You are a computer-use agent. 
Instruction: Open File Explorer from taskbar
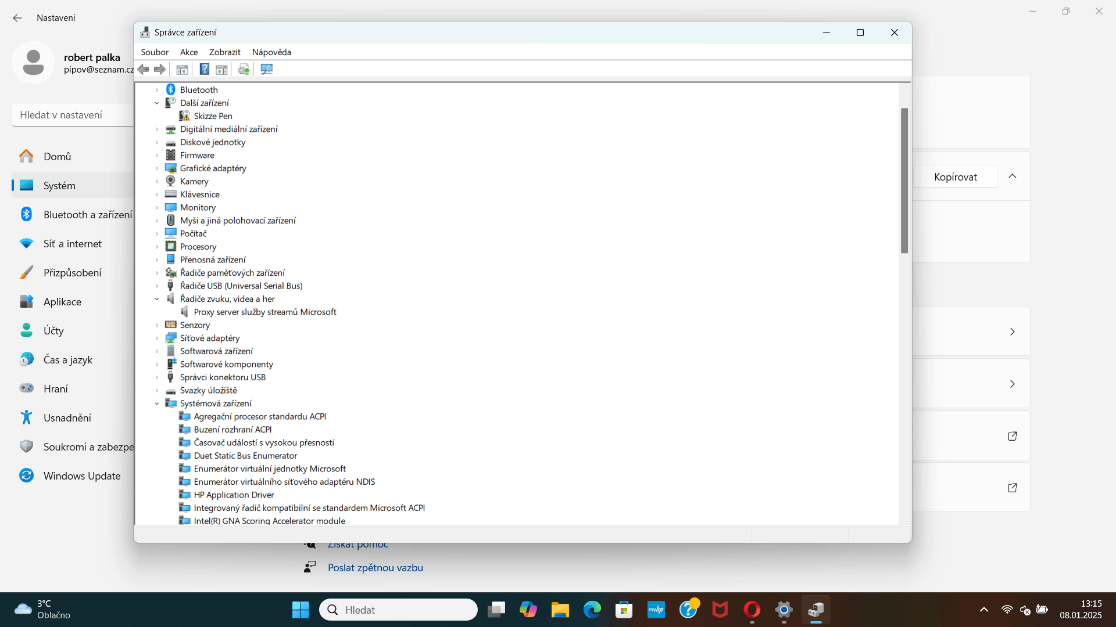[x=560, y=610]
